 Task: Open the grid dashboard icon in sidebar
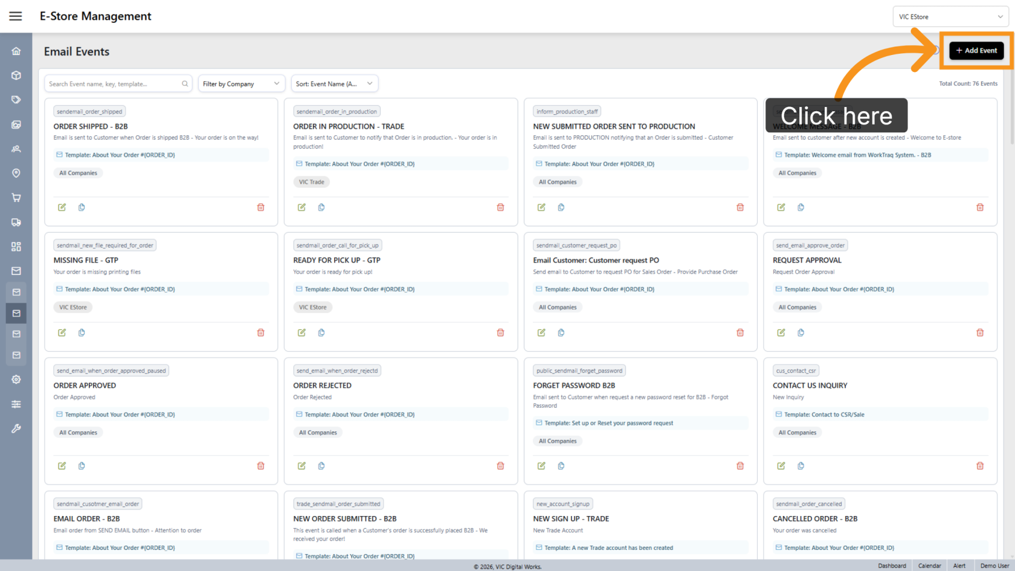click(16, 247)
